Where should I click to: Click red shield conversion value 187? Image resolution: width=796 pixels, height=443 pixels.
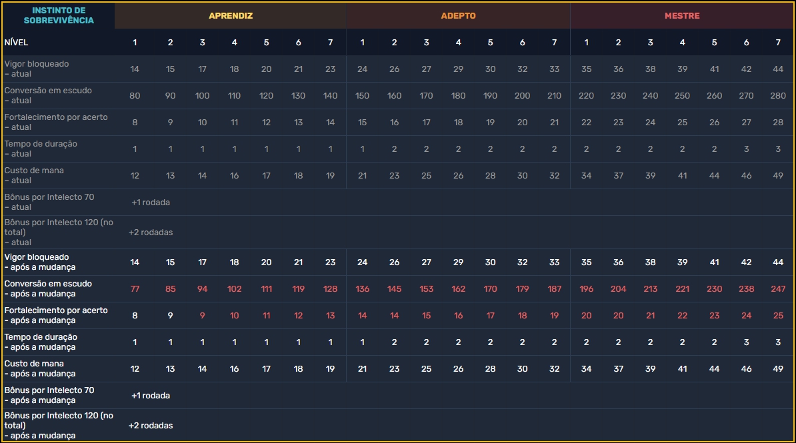coord(554,289)
